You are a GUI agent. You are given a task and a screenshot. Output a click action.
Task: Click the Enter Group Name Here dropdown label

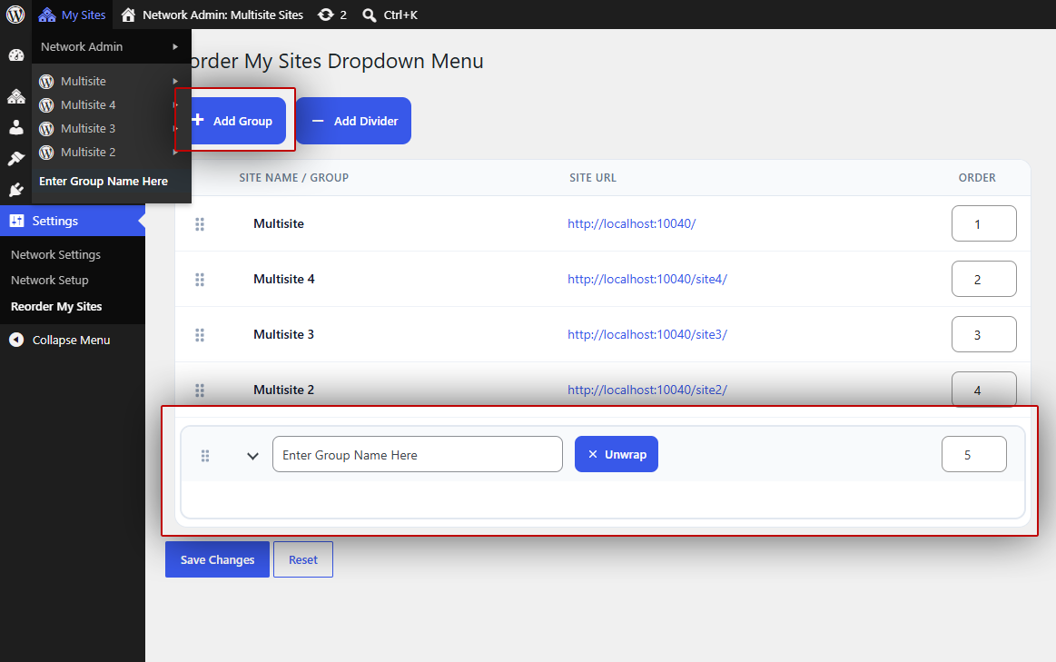point(103,181)
